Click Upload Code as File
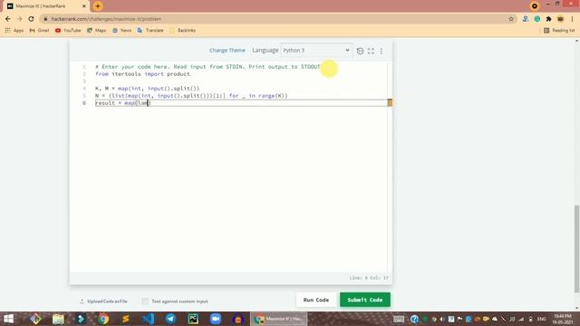This screenshot has height=326, width=580. pyautogui.click(x=103, y=302)
